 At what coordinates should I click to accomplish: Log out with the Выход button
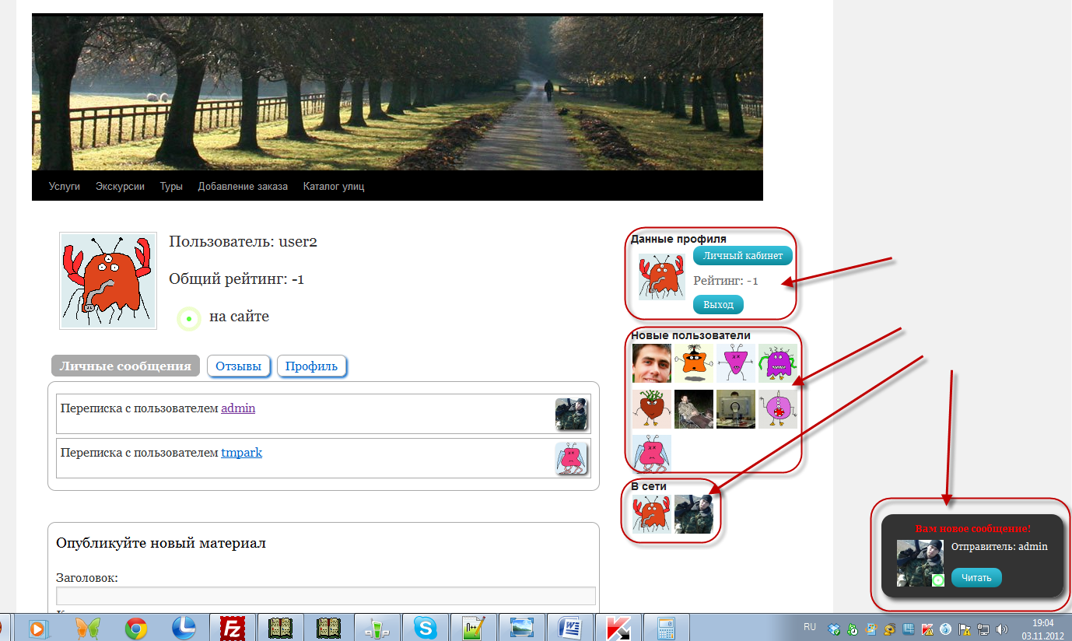718,305
